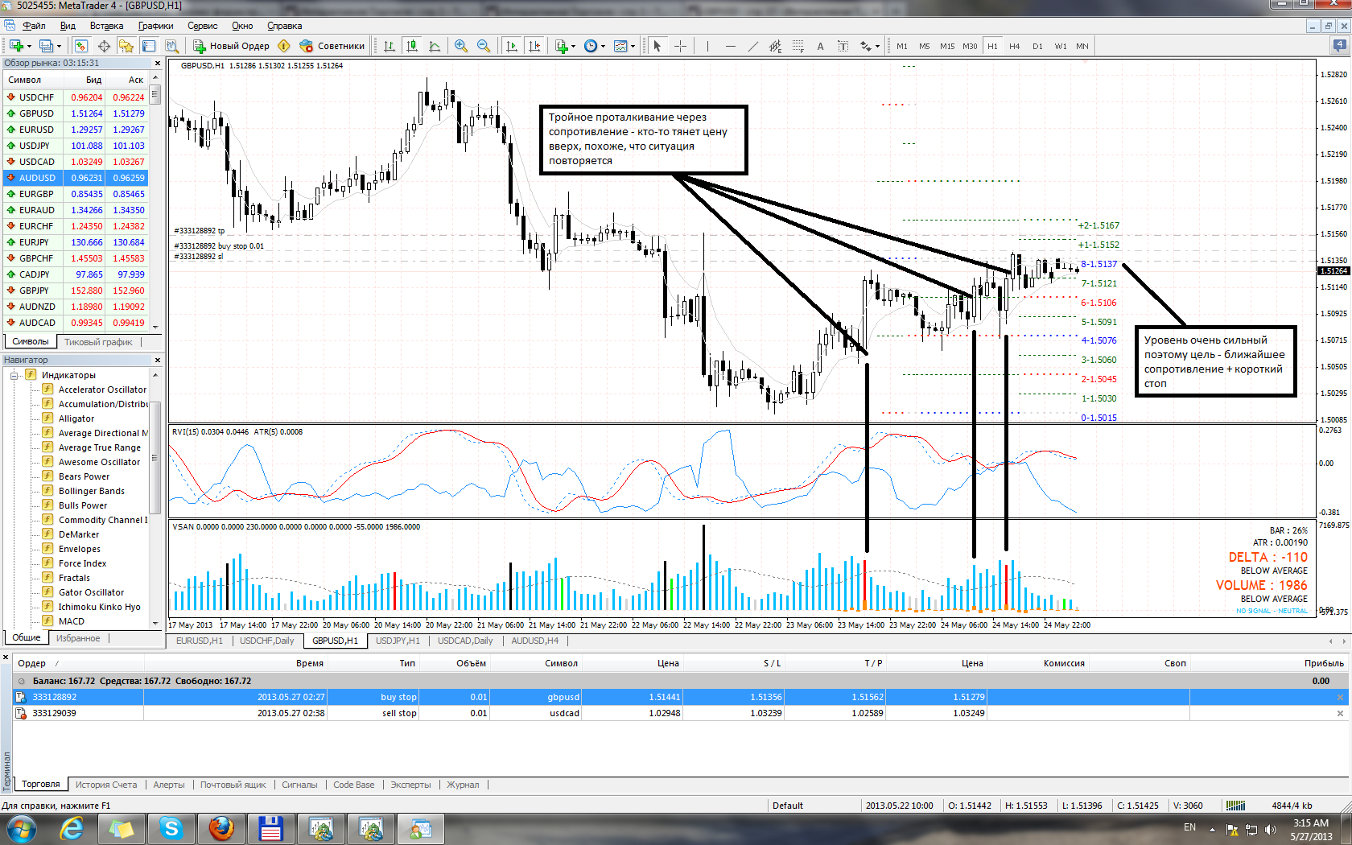
Task: Select the trendline drawing tool
Action: 752,46
